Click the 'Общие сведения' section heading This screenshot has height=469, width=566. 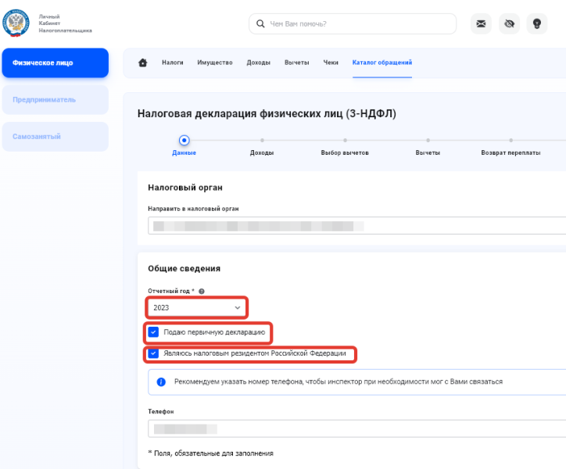[x=184, y=269]
